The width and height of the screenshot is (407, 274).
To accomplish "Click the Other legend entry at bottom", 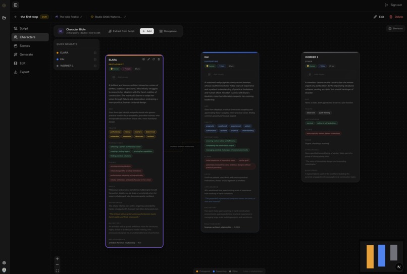I will (233, 271).
